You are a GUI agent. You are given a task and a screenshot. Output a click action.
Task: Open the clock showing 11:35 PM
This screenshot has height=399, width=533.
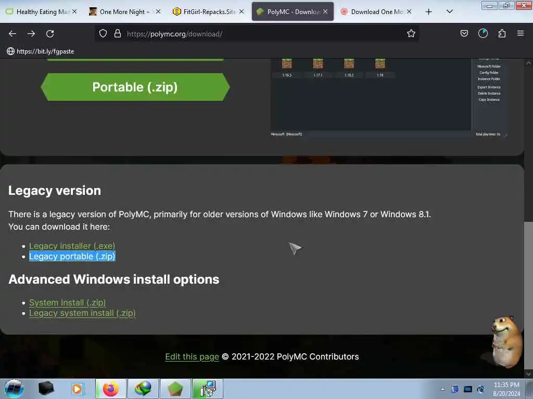pos(506,389)
